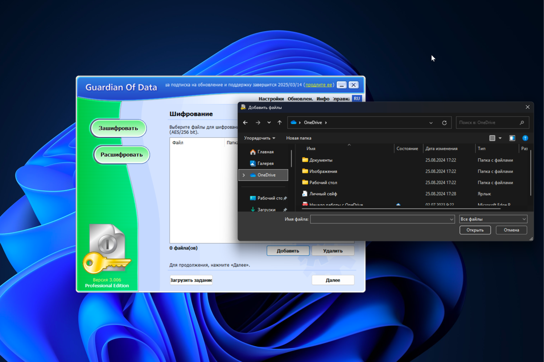Open the Справка menu in Guardian Of Data
544x362 pixels.
[341, 99]
